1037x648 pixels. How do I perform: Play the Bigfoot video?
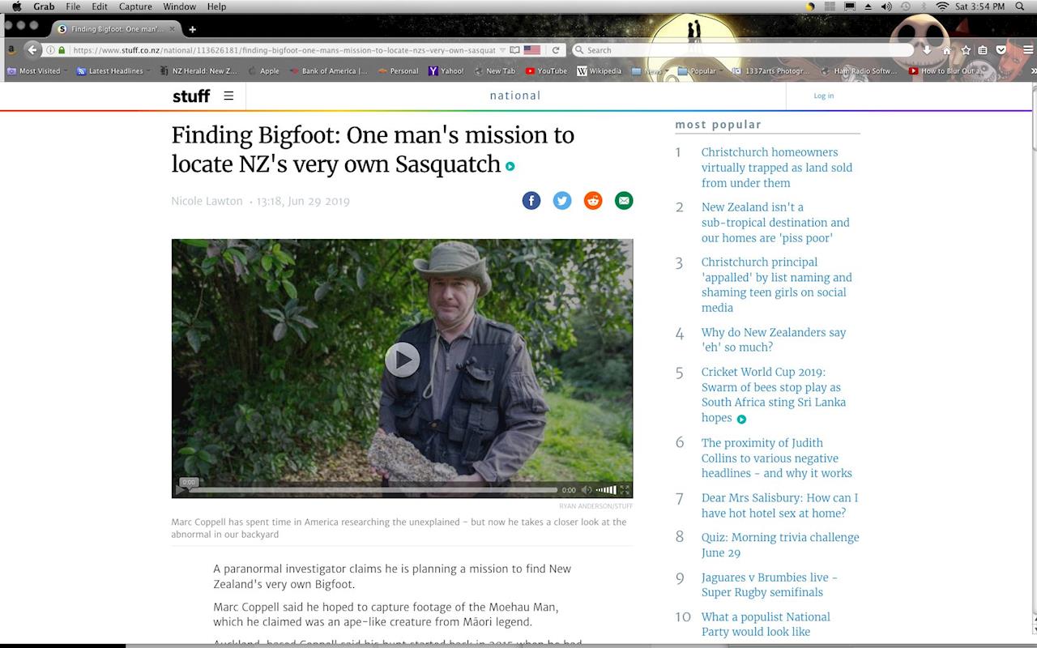coord(402,360)
